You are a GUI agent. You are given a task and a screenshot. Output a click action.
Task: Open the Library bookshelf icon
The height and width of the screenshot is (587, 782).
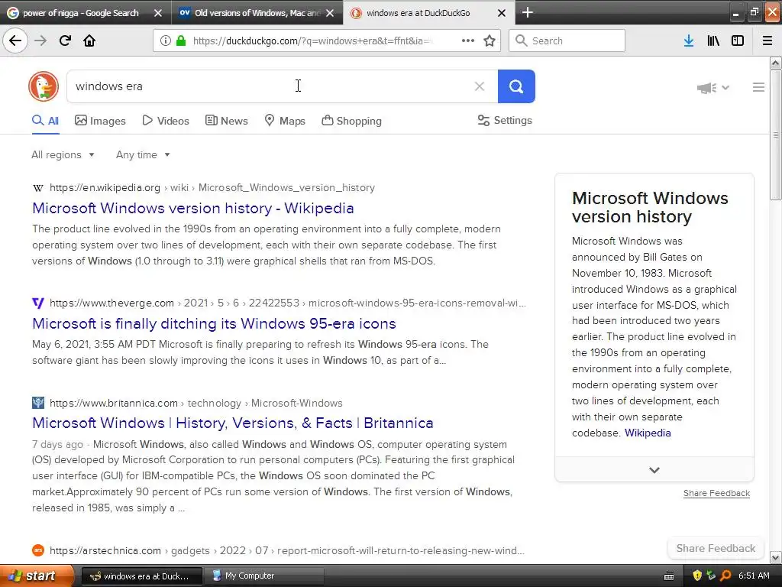click(713, 41)
